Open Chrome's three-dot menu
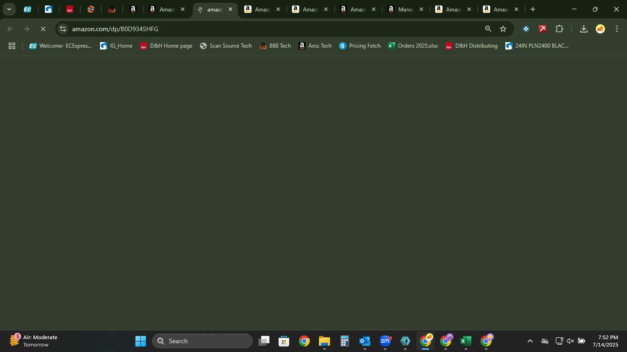Viewport: 627px width, 352px height. click(x=616, y=29)
